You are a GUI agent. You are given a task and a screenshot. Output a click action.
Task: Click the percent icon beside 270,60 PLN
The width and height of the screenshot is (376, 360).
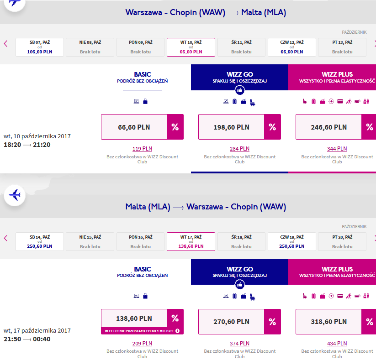pos(272,321)
